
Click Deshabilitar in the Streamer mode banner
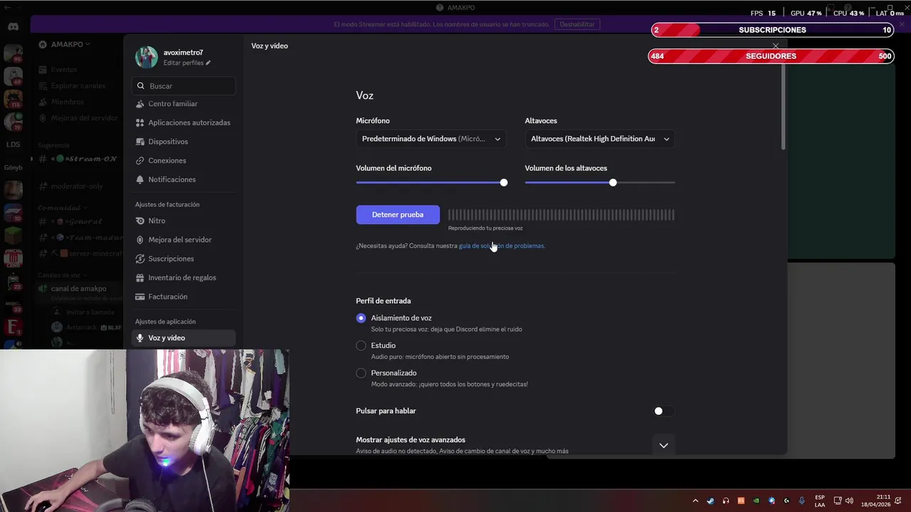coord(576,24)
